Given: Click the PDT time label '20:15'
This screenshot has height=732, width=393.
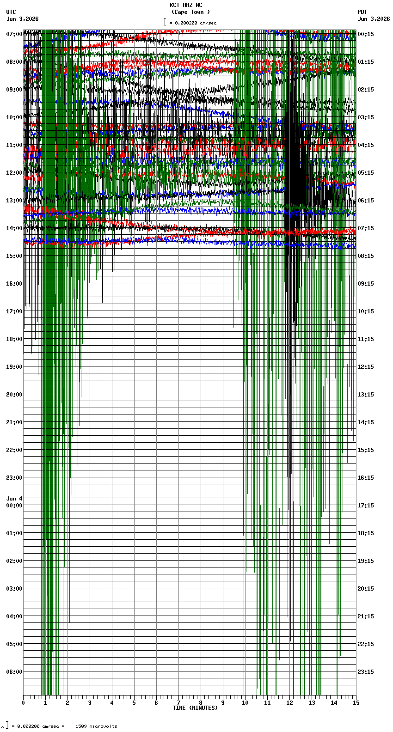Looking at the screenshot, I should pyautogui.click(x=366, y=589).
